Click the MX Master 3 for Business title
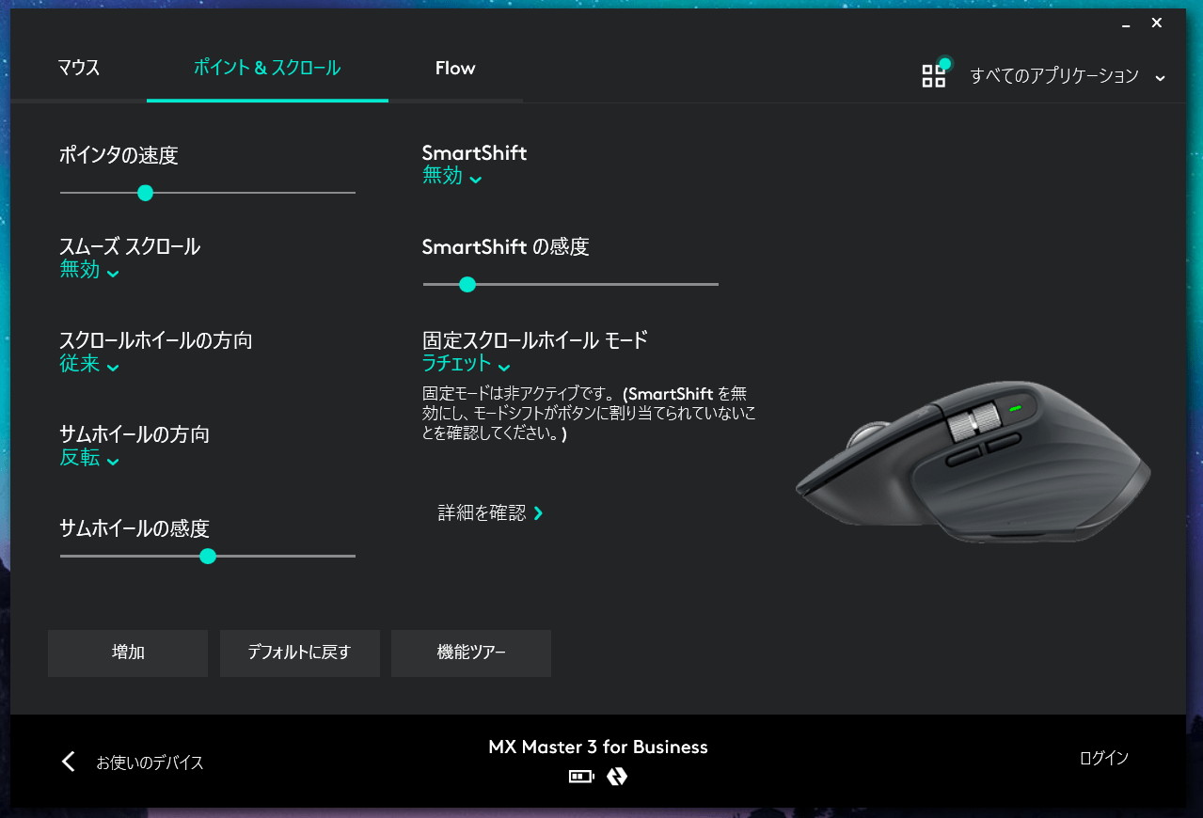The height and width of the screenshot is (818, 1203). 598,747
